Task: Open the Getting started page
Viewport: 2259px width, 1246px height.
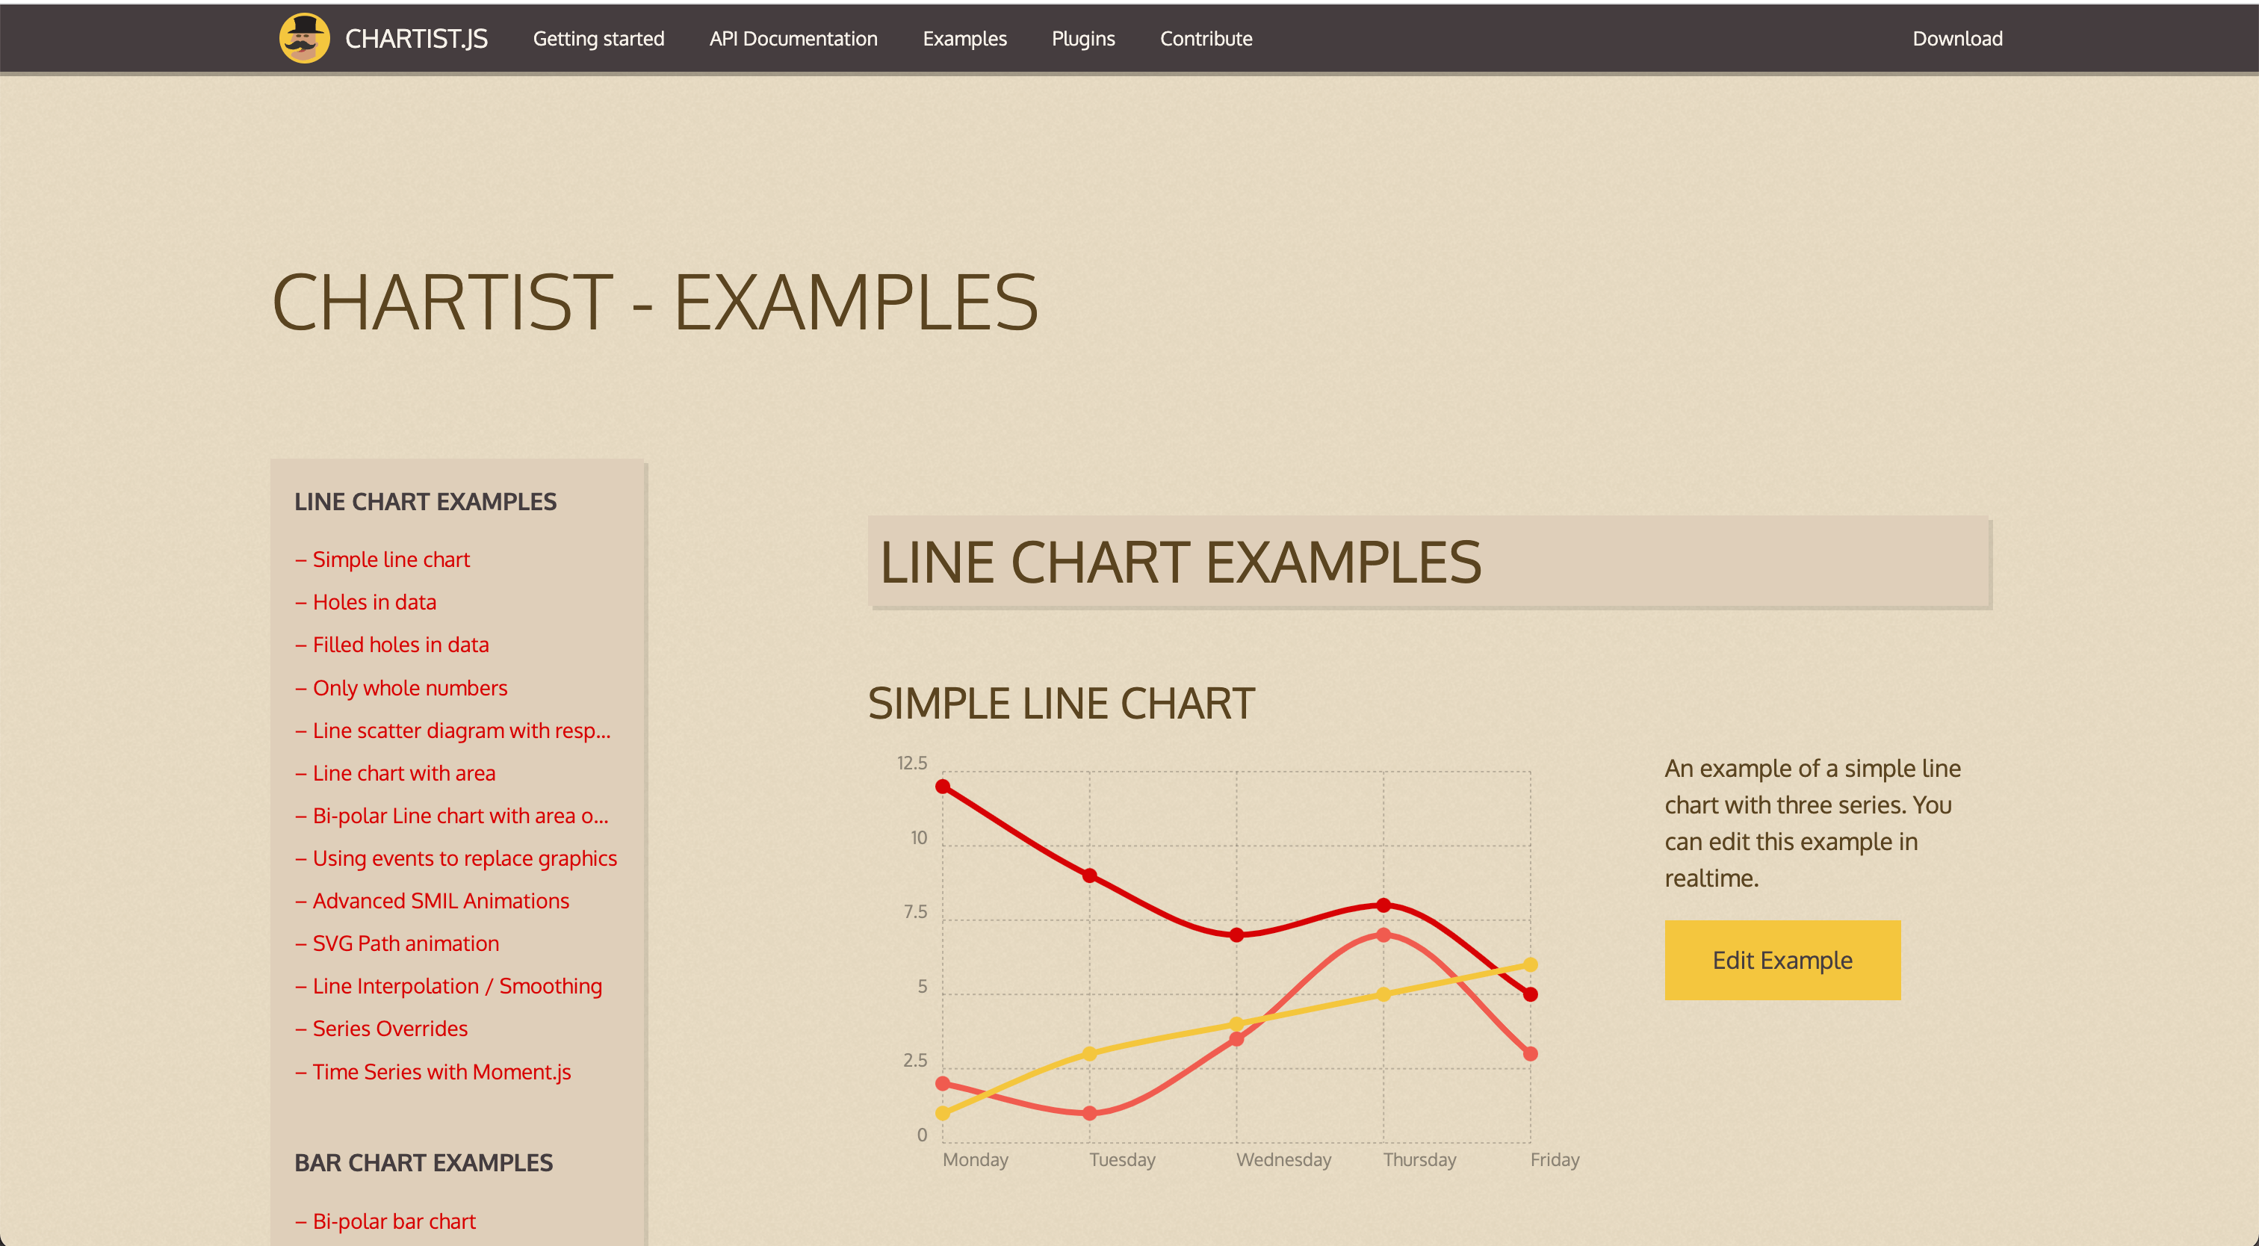Action: click(599, 39)
